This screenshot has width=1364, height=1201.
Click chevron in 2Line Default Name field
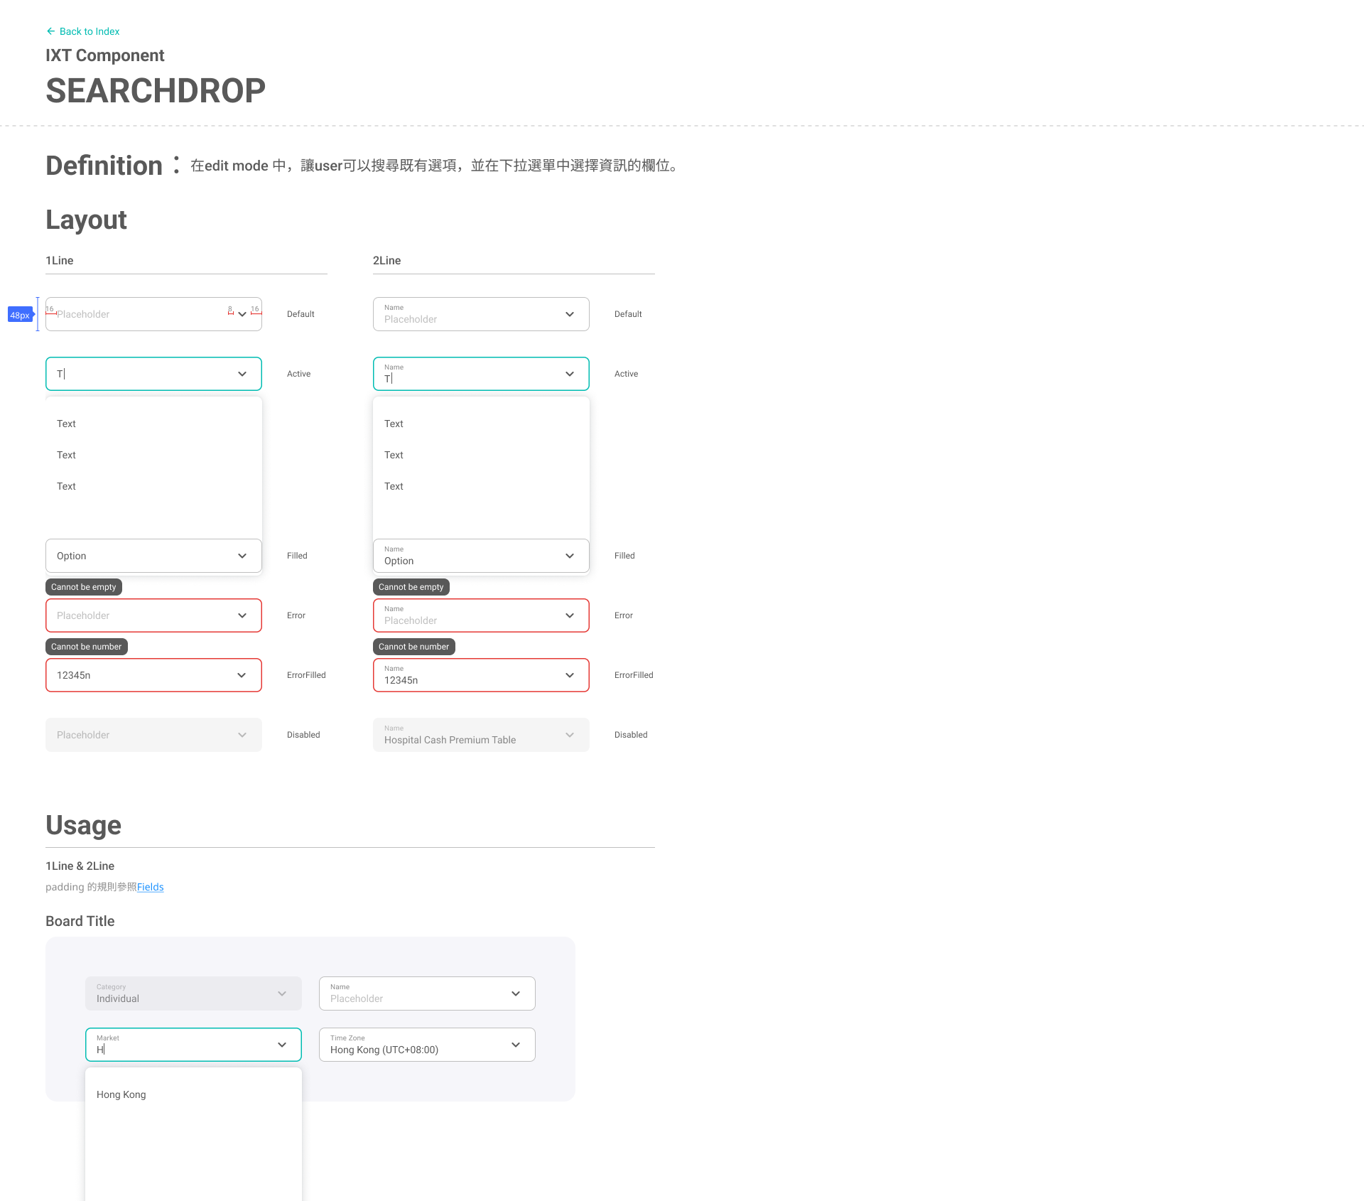[x=570, y=314]
